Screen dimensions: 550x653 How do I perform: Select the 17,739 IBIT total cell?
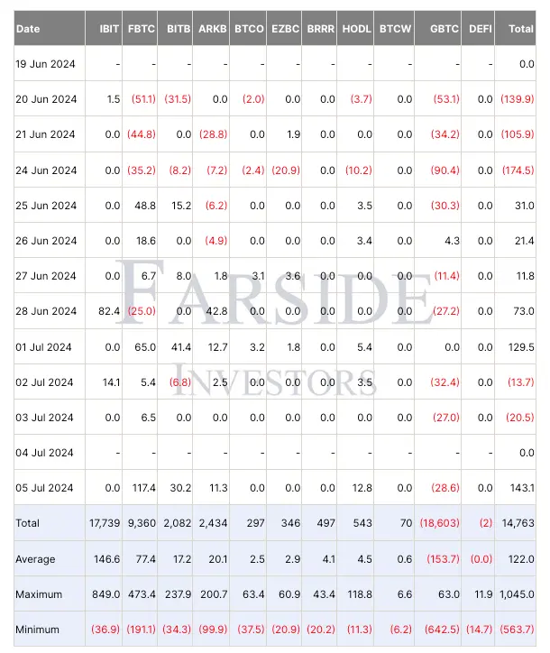point(106,523)
